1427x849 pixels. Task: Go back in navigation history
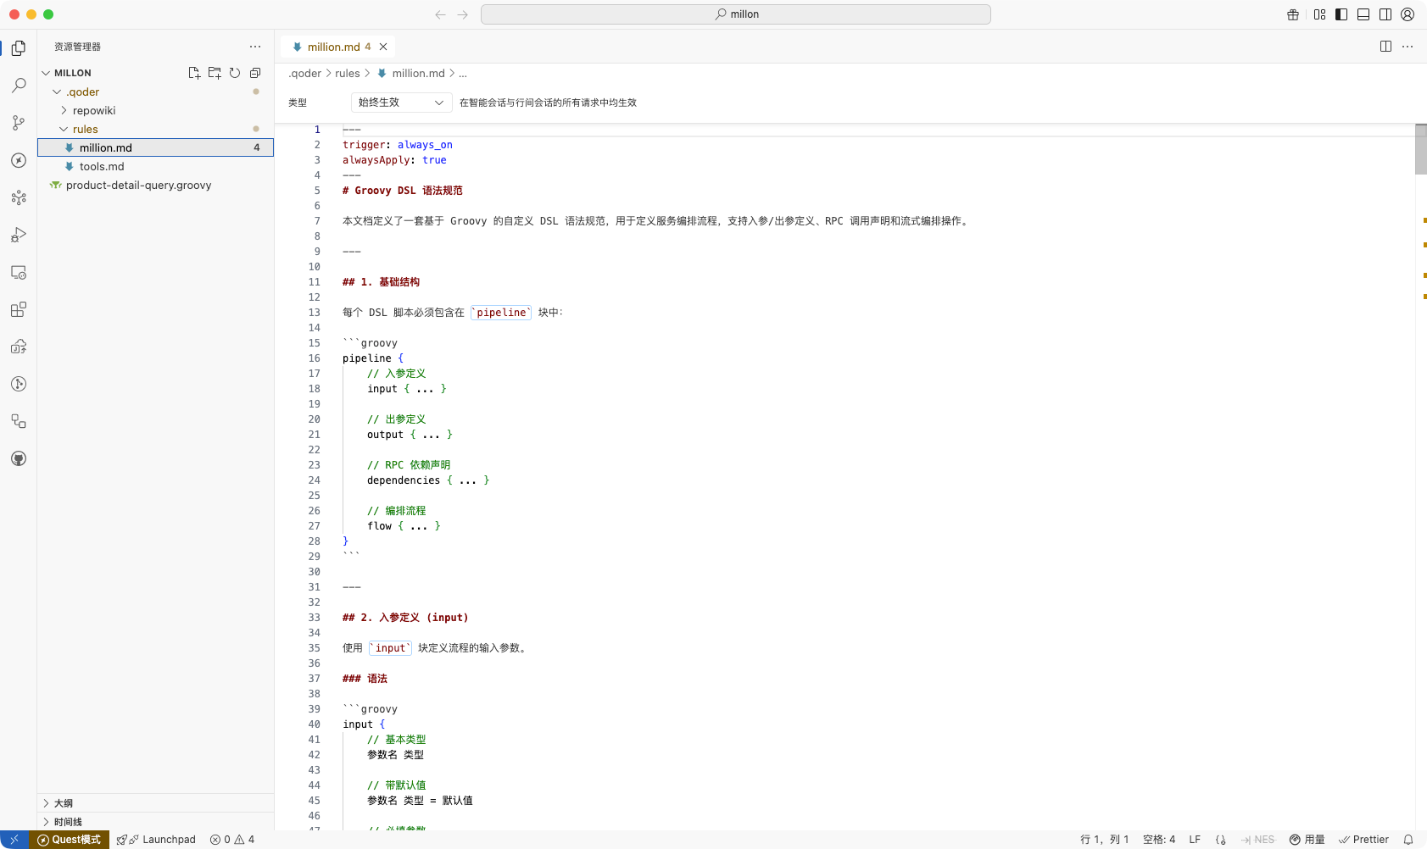pyautogui.click(x=440, y=14)
